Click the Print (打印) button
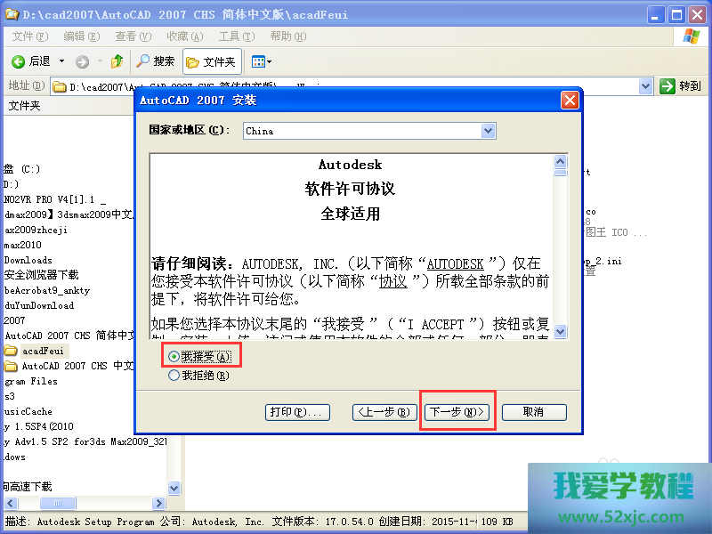Viewport: 712px width, 534px height. coord(298,412)
